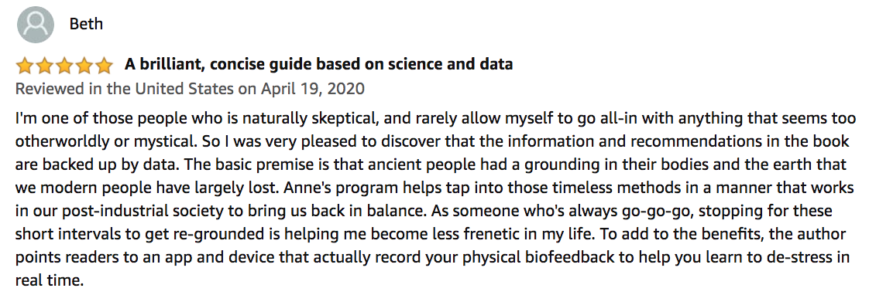Image resolution: width=869 pixels, height=295 pixels.
Task: Click the second gold star
Action: click(x=45, y=66)
